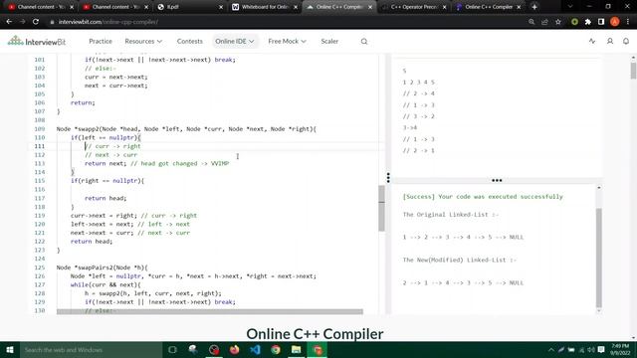Open the Contests menu item
The height and width of the screenshot is (358, 637).
(x=190, y=41)
